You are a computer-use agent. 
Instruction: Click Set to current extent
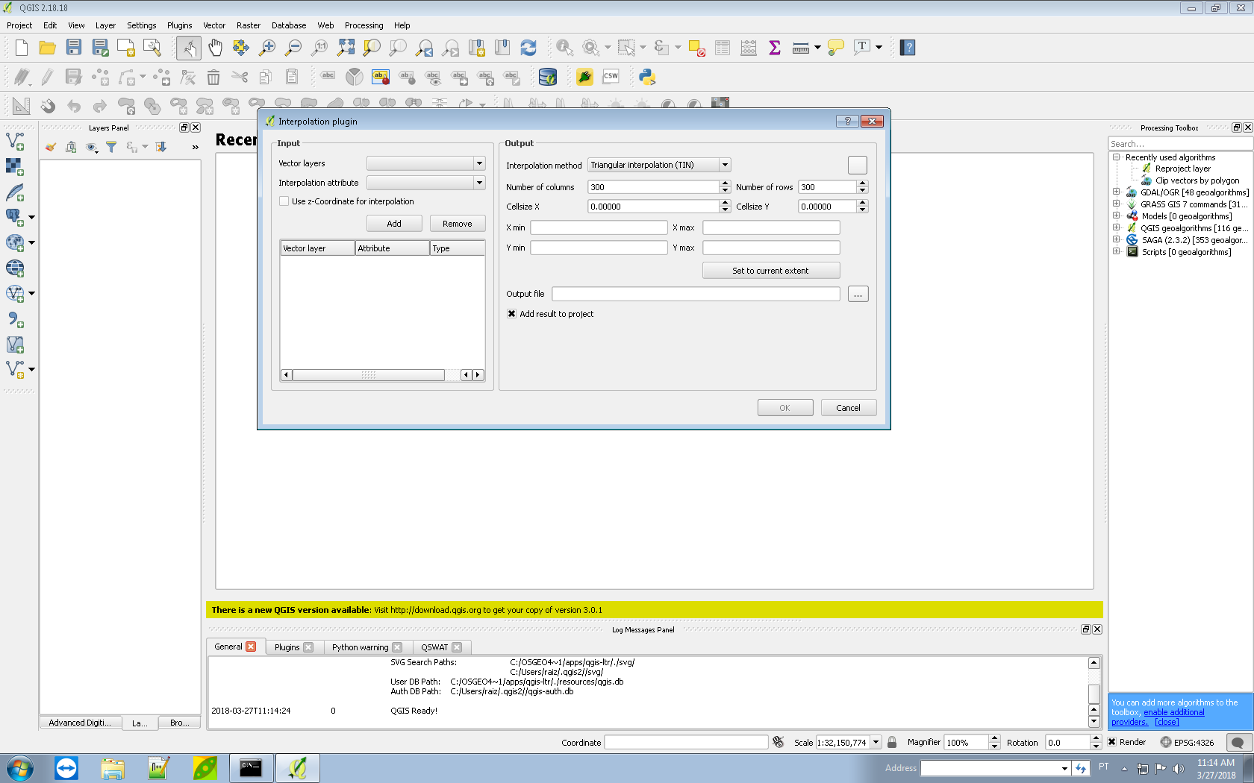tap(771, 271)
